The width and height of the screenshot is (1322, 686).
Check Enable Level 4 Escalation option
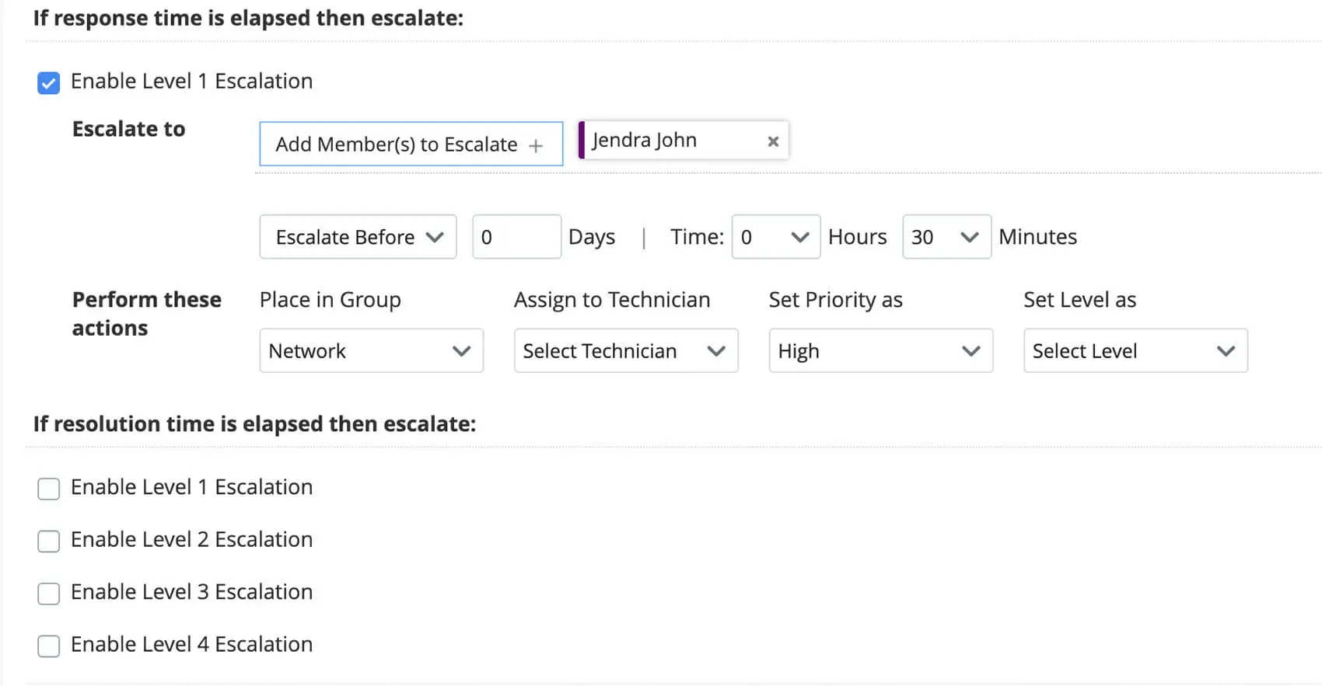48,646
